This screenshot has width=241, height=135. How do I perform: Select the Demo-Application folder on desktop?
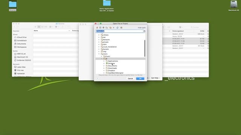[x=107, y=6]
